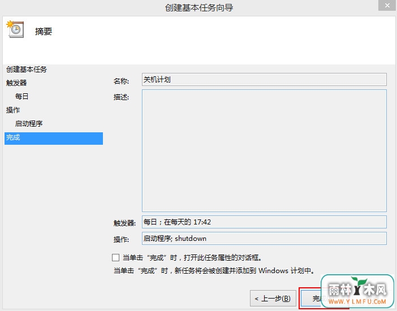Close the 创建基本任务向导 window
Viewport: 397px width, 311px height.
pyautogui.click(x=387, y=5)
